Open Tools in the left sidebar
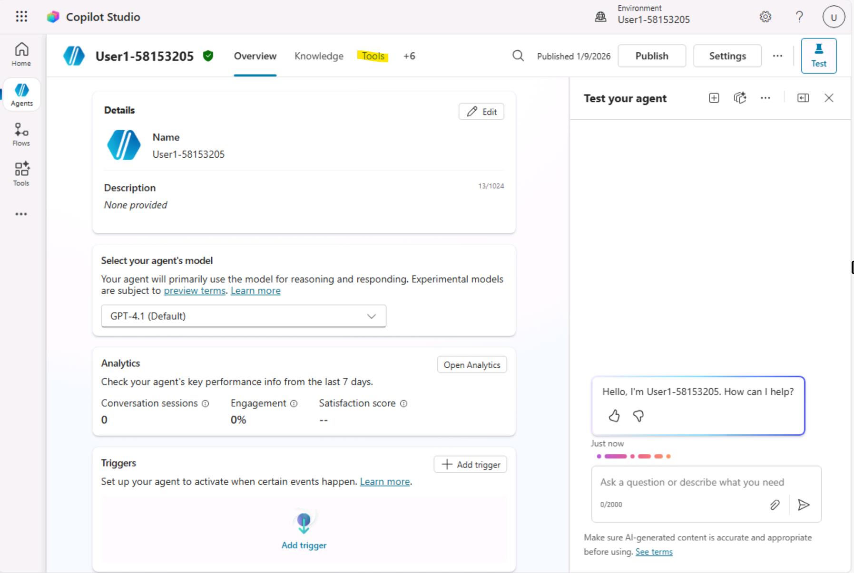The width and height of the screenshot is (854, 573). (21, 174)
